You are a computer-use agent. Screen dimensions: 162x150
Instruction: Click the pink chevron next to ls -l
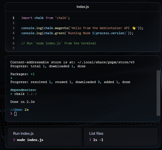[x=90, y=140]
